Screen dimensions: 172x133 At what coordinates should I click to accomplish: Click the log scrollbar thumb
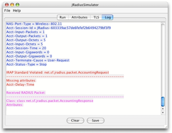pos(163,102)
